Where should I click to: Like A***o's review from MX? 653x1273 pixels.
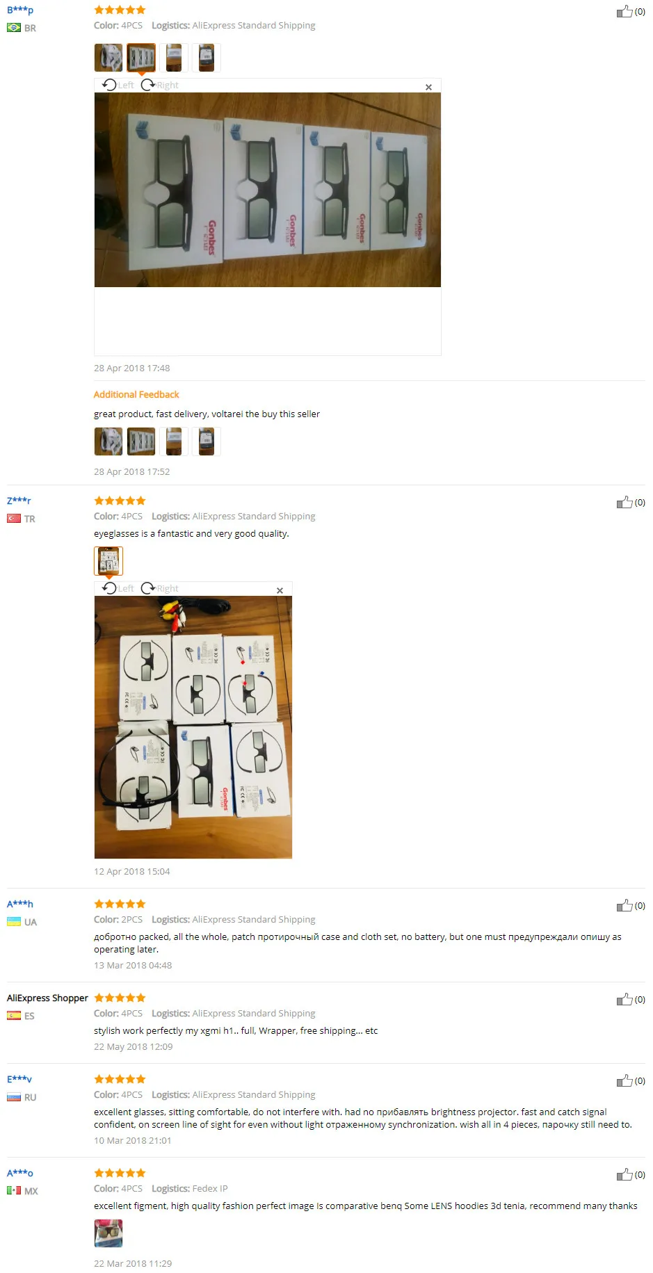coord(624,1174)
